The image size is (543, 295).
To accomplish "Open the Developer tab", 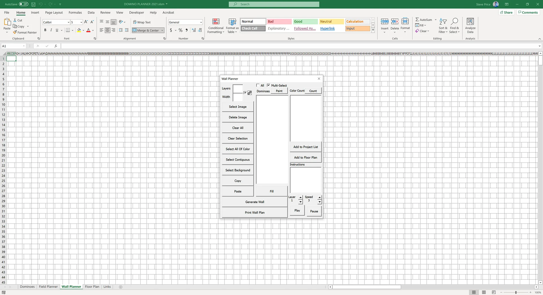I will (x=137, y=12).
